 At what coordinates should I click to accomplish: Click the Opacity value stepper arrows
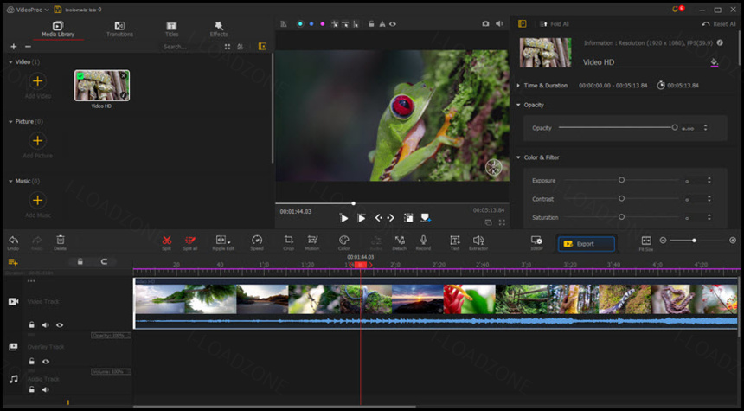706,128
